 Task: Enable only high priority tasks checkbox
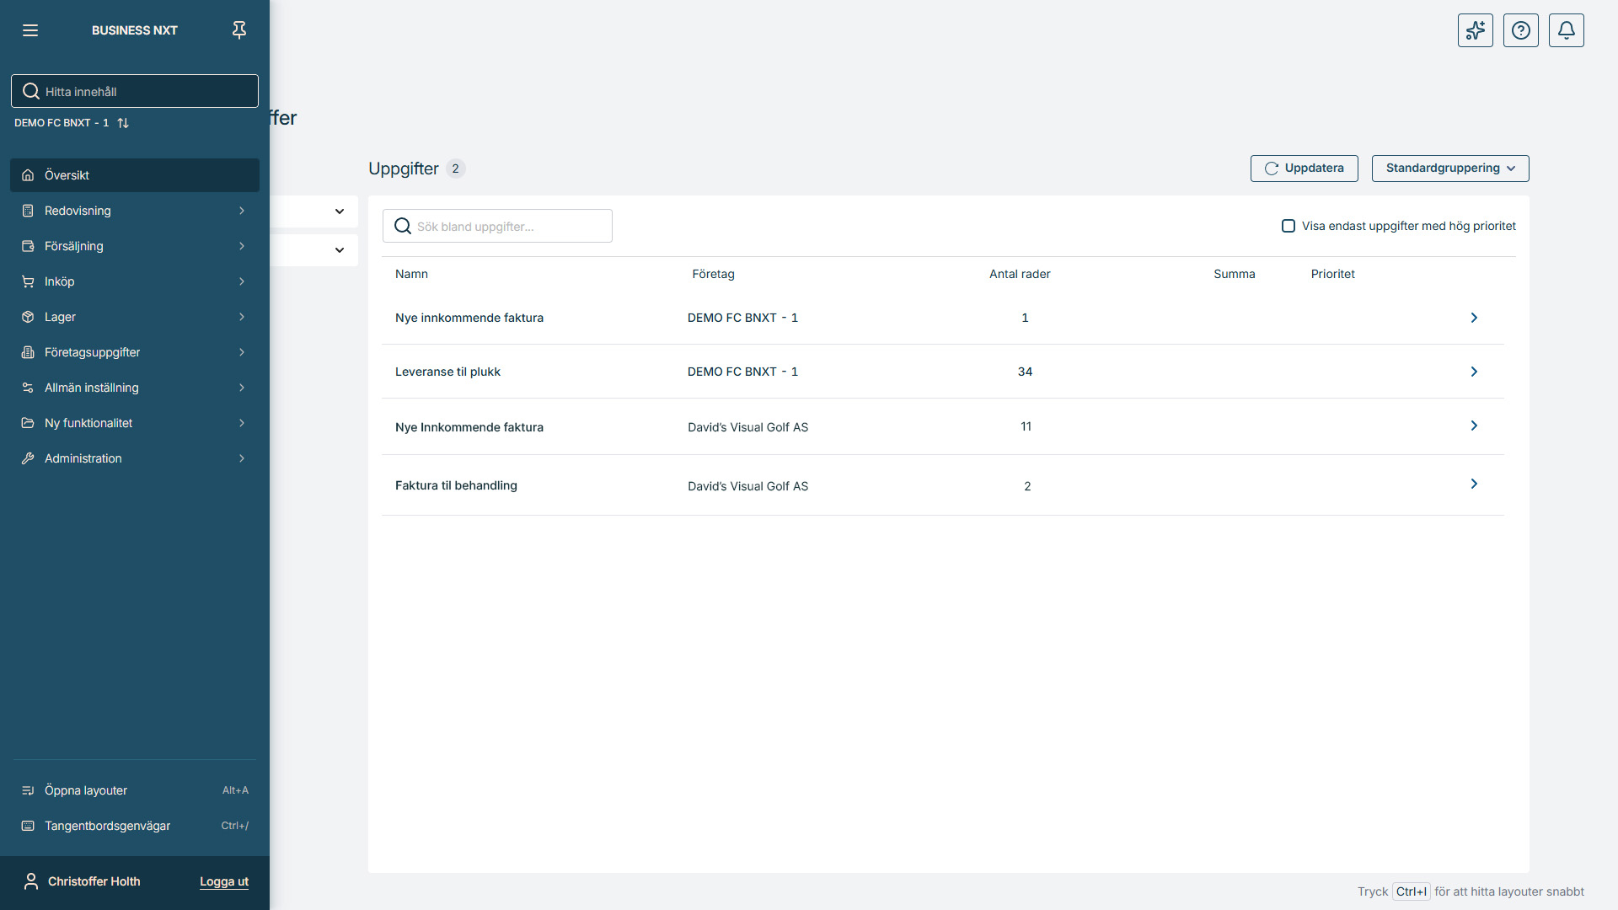[x=1288, y=226]
